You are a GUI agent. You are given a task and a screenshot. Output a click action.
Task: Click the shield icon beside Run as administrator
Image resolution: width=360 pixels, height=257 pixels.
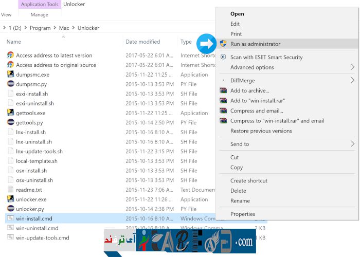pyautogui.click(x=223, y=44)
